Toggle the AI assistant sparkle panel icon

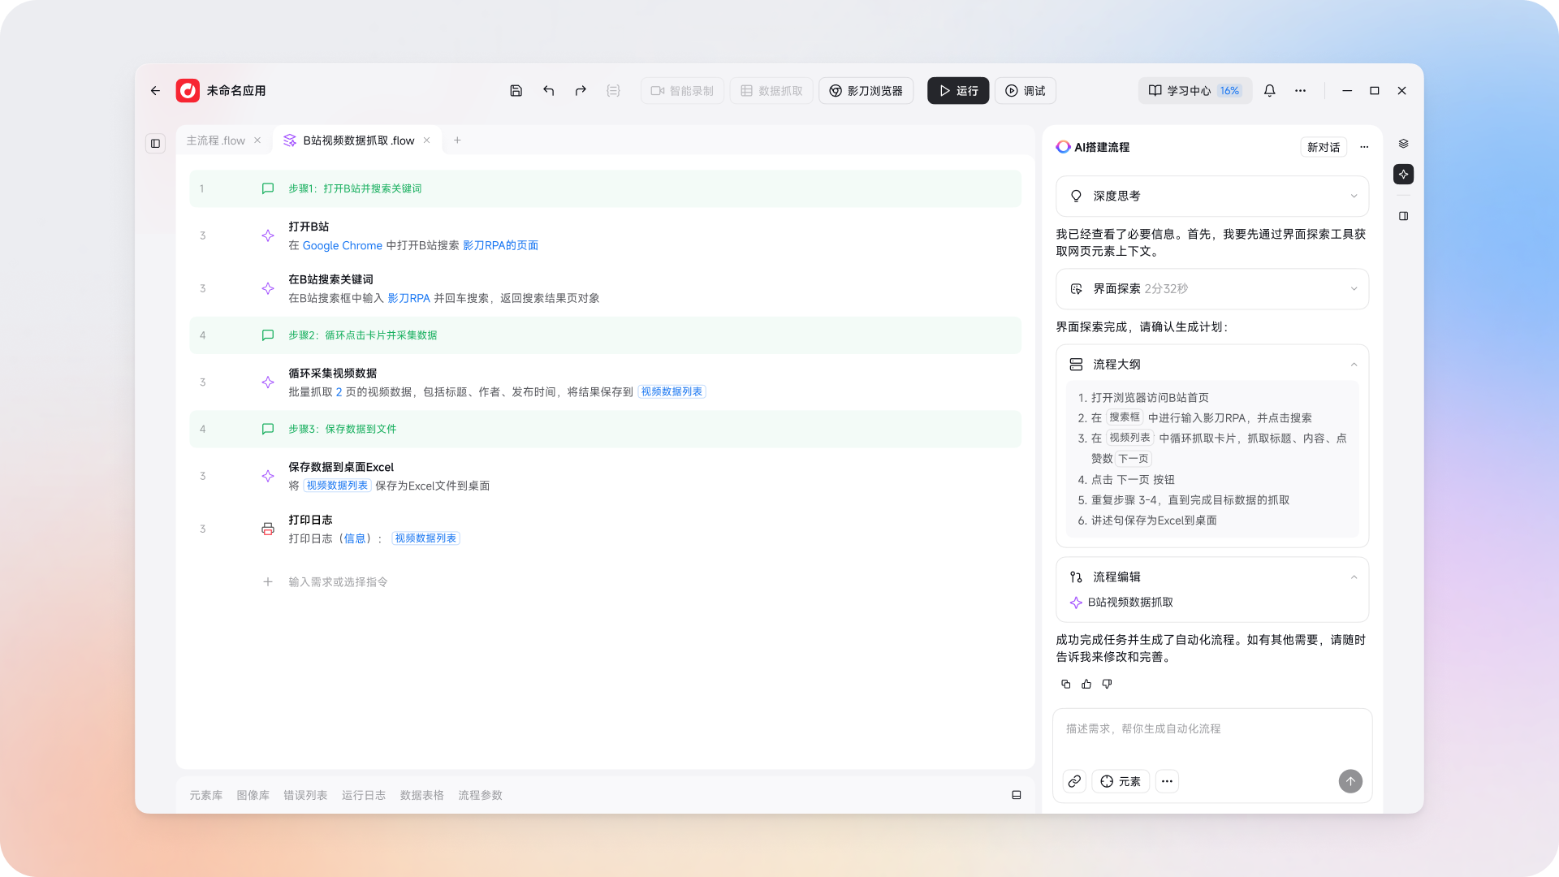pos(1403,175)
